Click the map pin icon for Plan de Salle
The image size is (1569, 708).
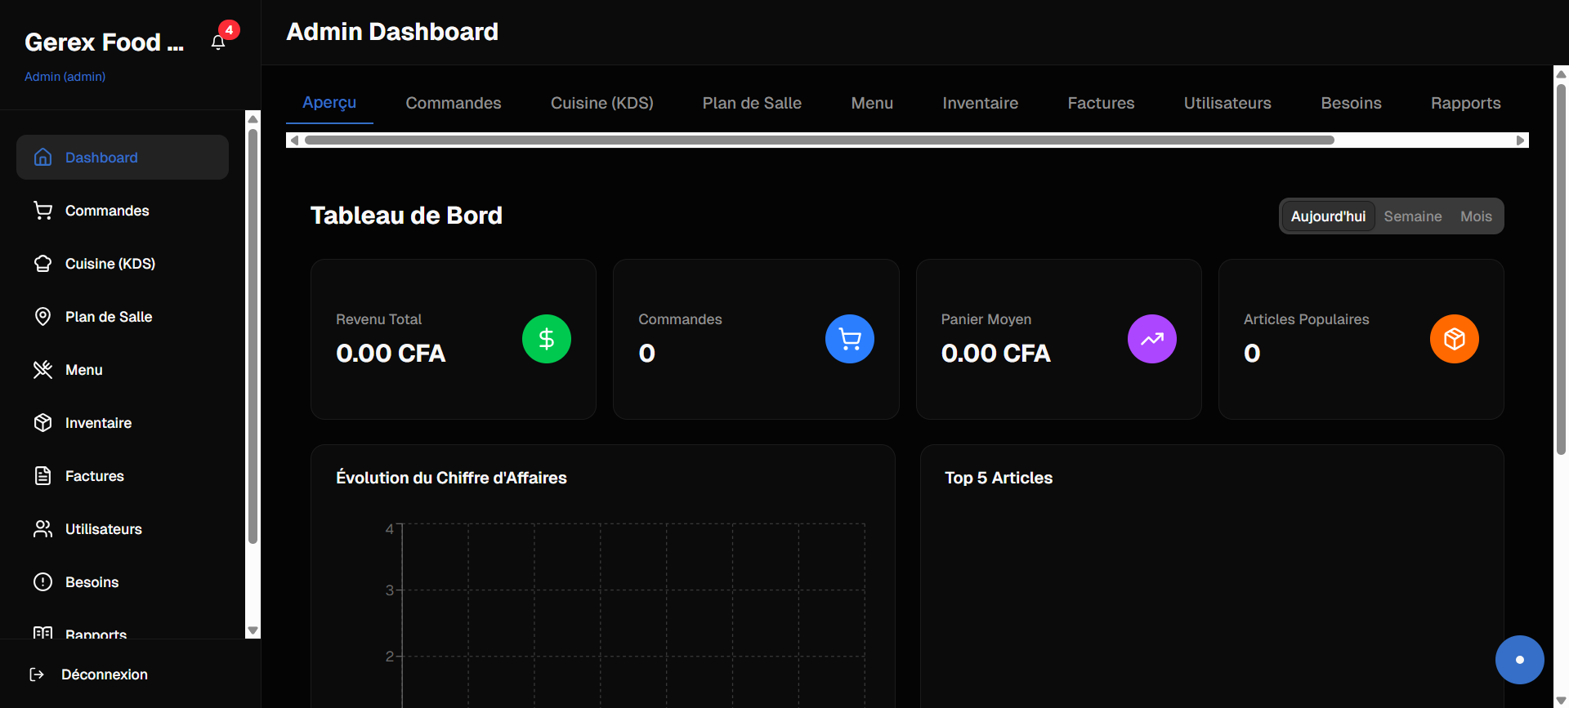coord(43,317)
